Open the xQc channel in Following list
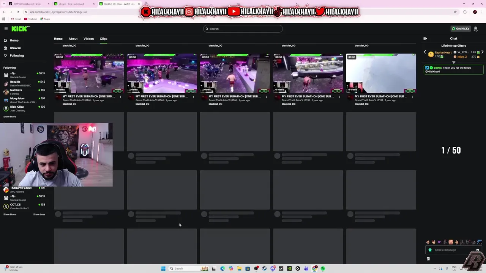 24,75
